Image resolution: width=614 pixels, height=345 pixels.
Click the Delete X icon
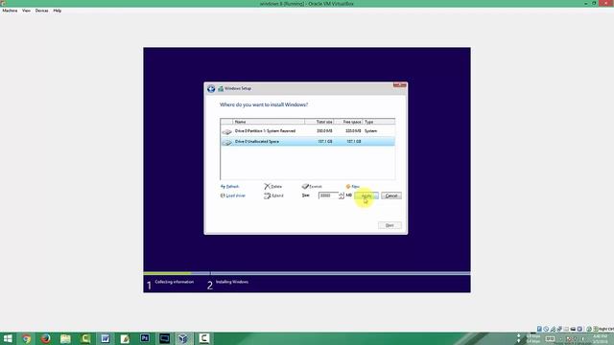point(267,187)
